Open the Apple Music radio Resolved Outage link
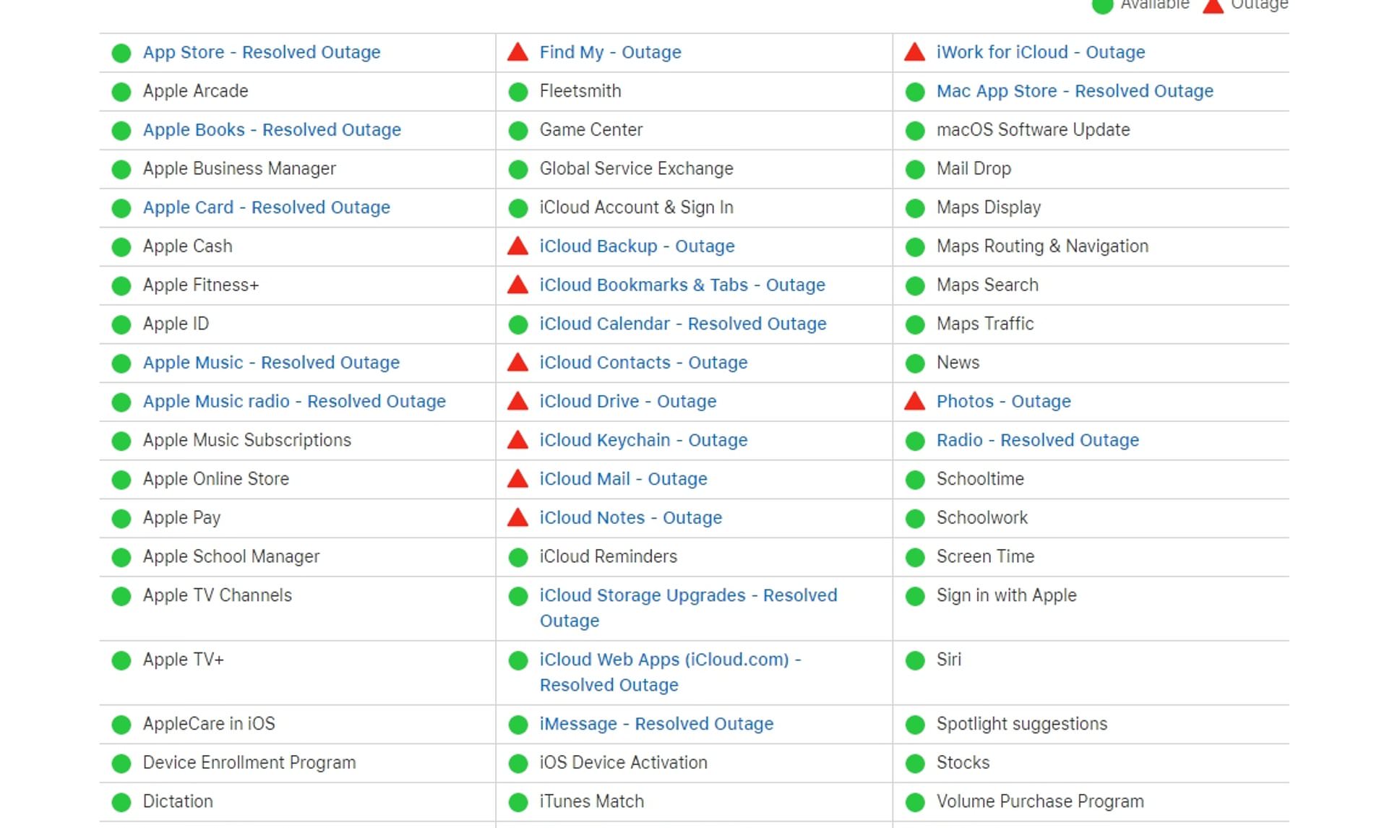This screenshot has width=1379, height=828. pos(294,401)
